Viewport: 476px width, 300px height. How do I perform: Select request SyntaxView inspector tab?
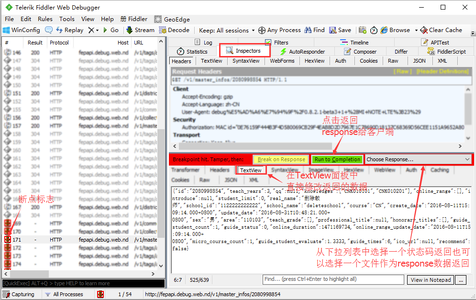point(246,61)
